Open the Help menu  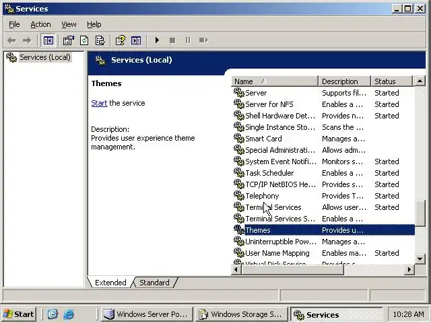[94, 24]
